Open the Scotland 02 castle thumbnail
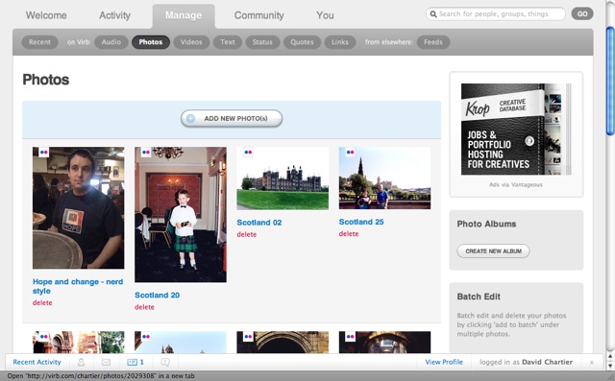This screenshot has height=381, width=615. 283,179
